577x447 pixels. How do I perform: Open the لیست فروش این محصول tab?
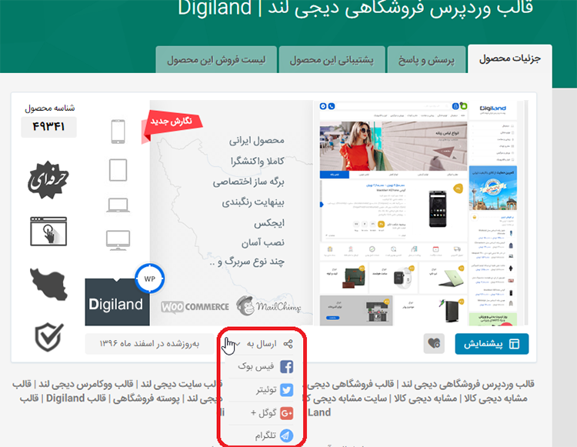coord(216,59)
